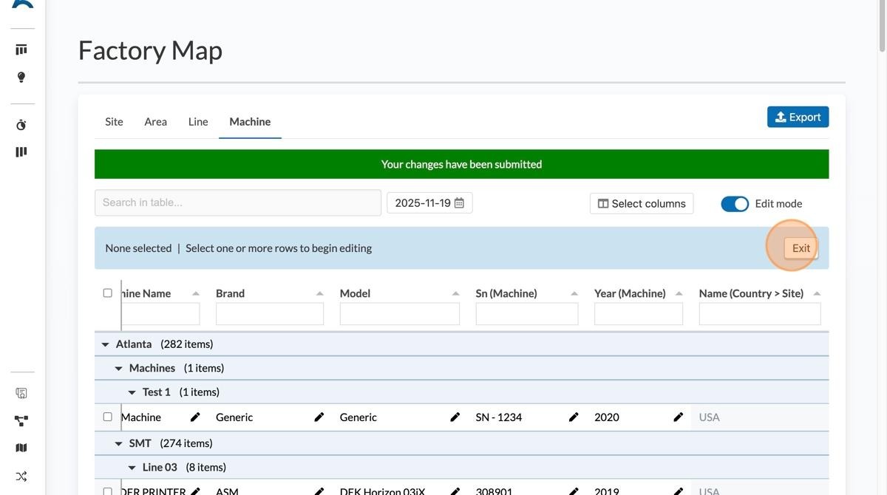Sort by the Brand column arrows

pos(319,293)
